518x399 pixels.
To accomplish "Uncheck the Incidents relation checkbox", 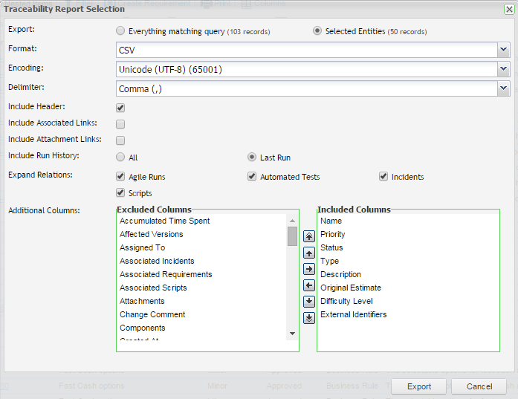I will pos(383,177).
